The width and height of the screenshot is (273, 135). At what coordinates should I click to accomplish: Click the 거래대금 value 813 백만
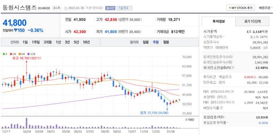pyautogui.click(x=178, y=32)
